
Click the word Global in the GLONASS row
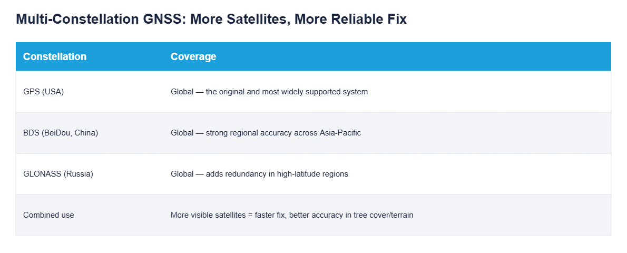click(x=182, y=174)
